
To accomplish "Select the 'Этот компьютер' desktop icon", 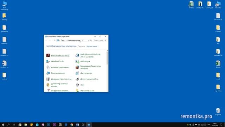I will click(x=5, y=6).
